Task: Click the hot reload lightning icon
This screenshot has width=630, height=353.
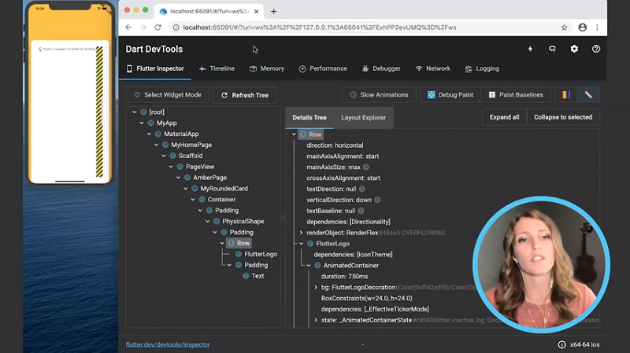Action: [530, 49]
